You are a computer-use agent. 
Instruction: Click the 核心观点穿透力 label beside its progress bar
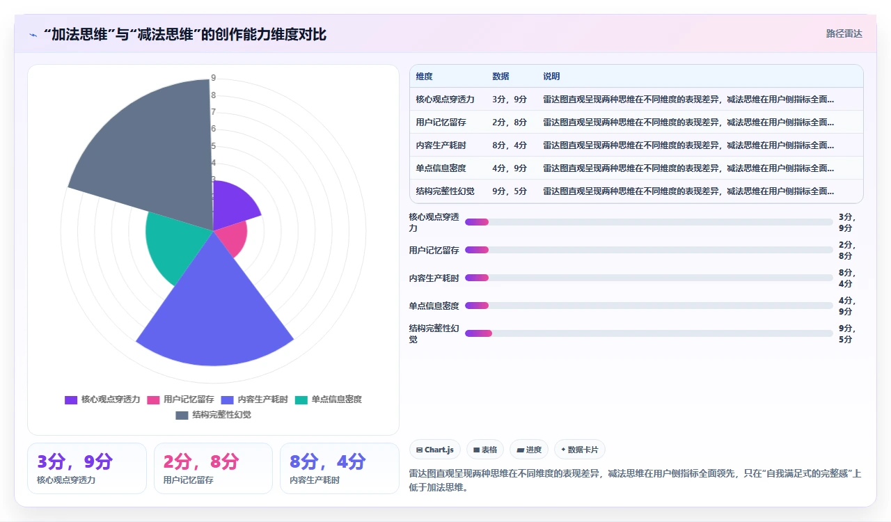click(434, 223)
